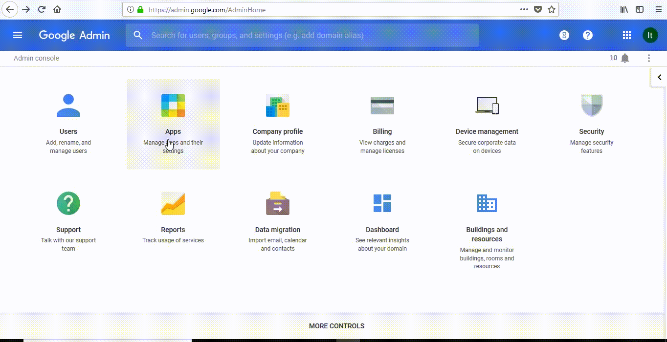The width and height of the screenshot is (667, 342).
Task: Open the Company profile card
Action: (278, 124)
